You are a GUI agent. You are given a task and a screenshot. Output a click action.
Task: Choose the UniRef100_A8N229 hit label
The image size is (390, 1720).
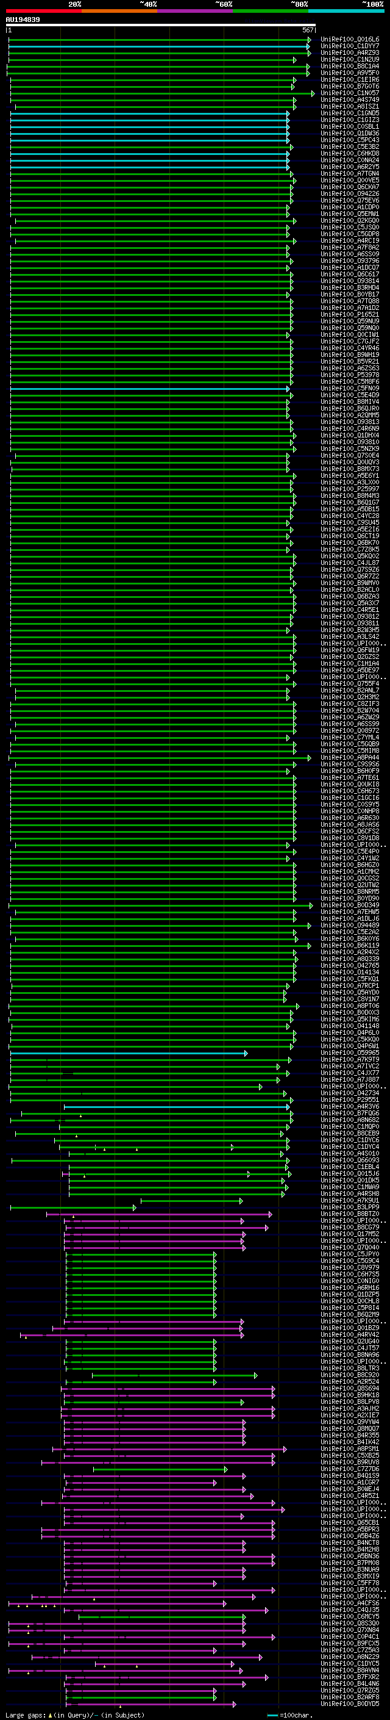pos(349,1657)
